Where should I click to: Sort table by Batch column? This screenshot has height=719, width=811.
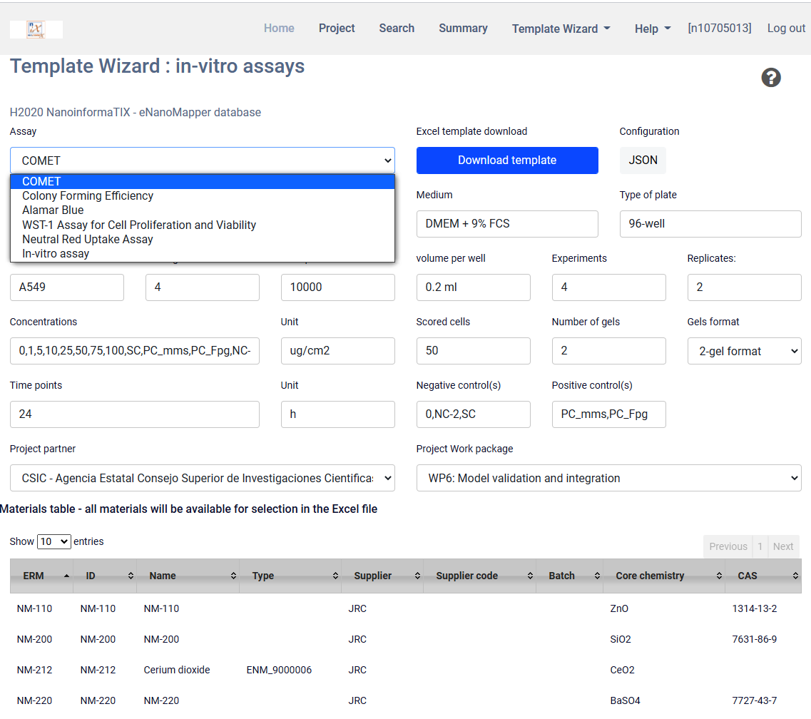[569, 576]
